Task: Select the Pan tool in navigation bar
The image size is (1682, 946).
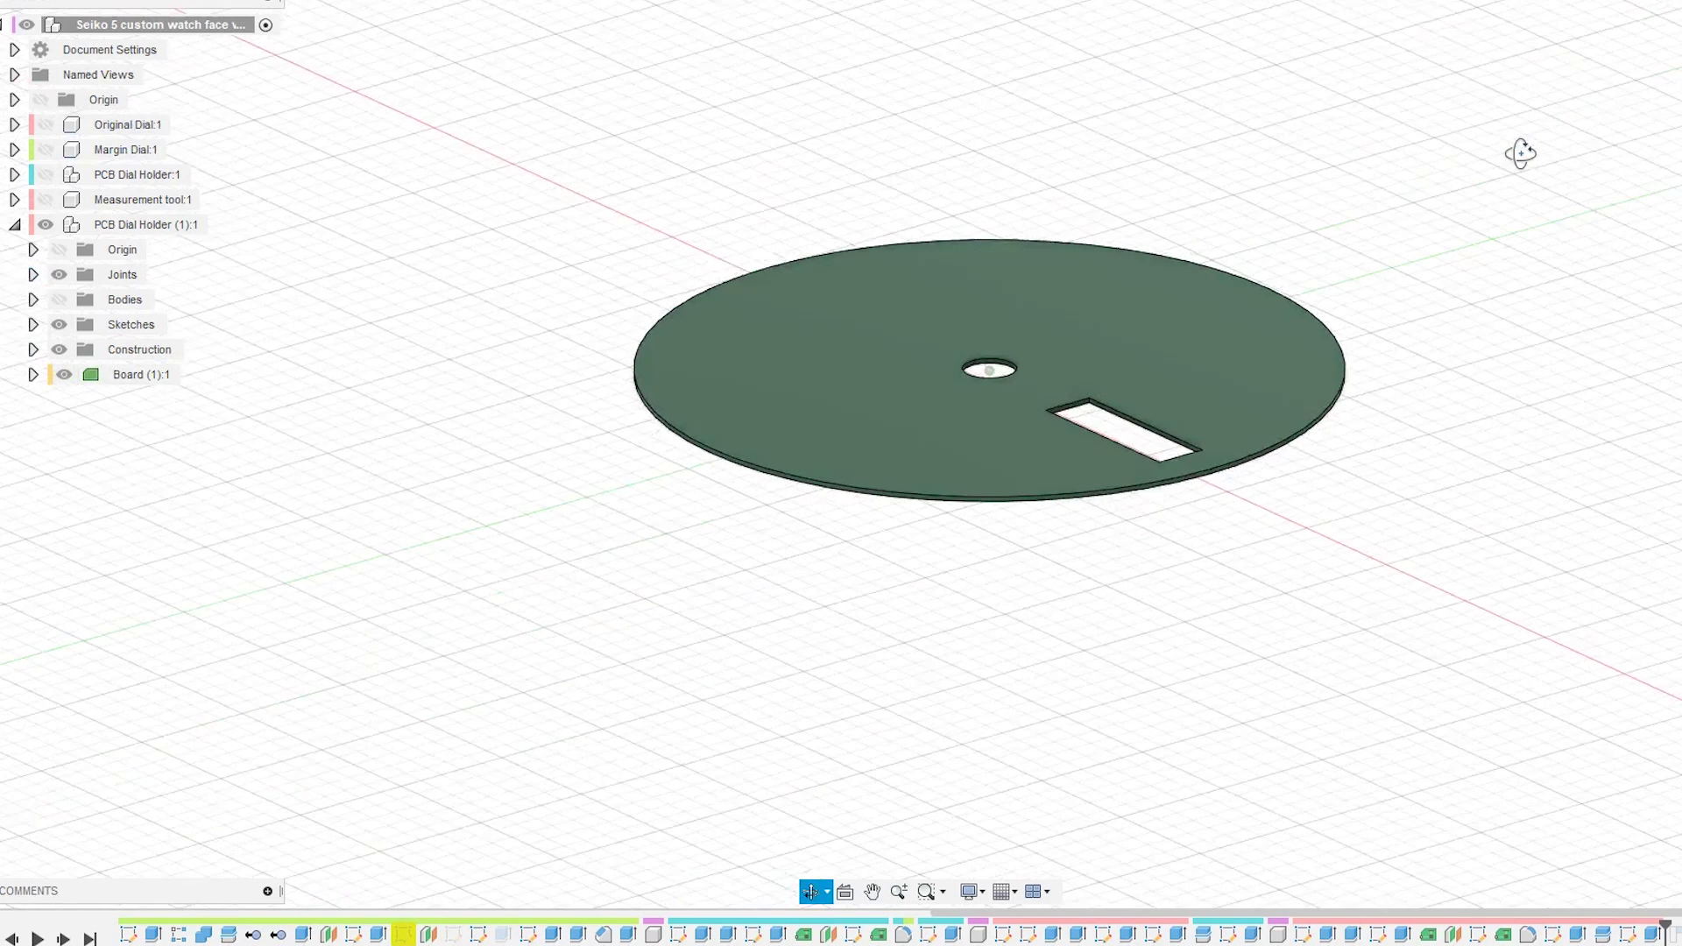Action: (x=873, y=892)
